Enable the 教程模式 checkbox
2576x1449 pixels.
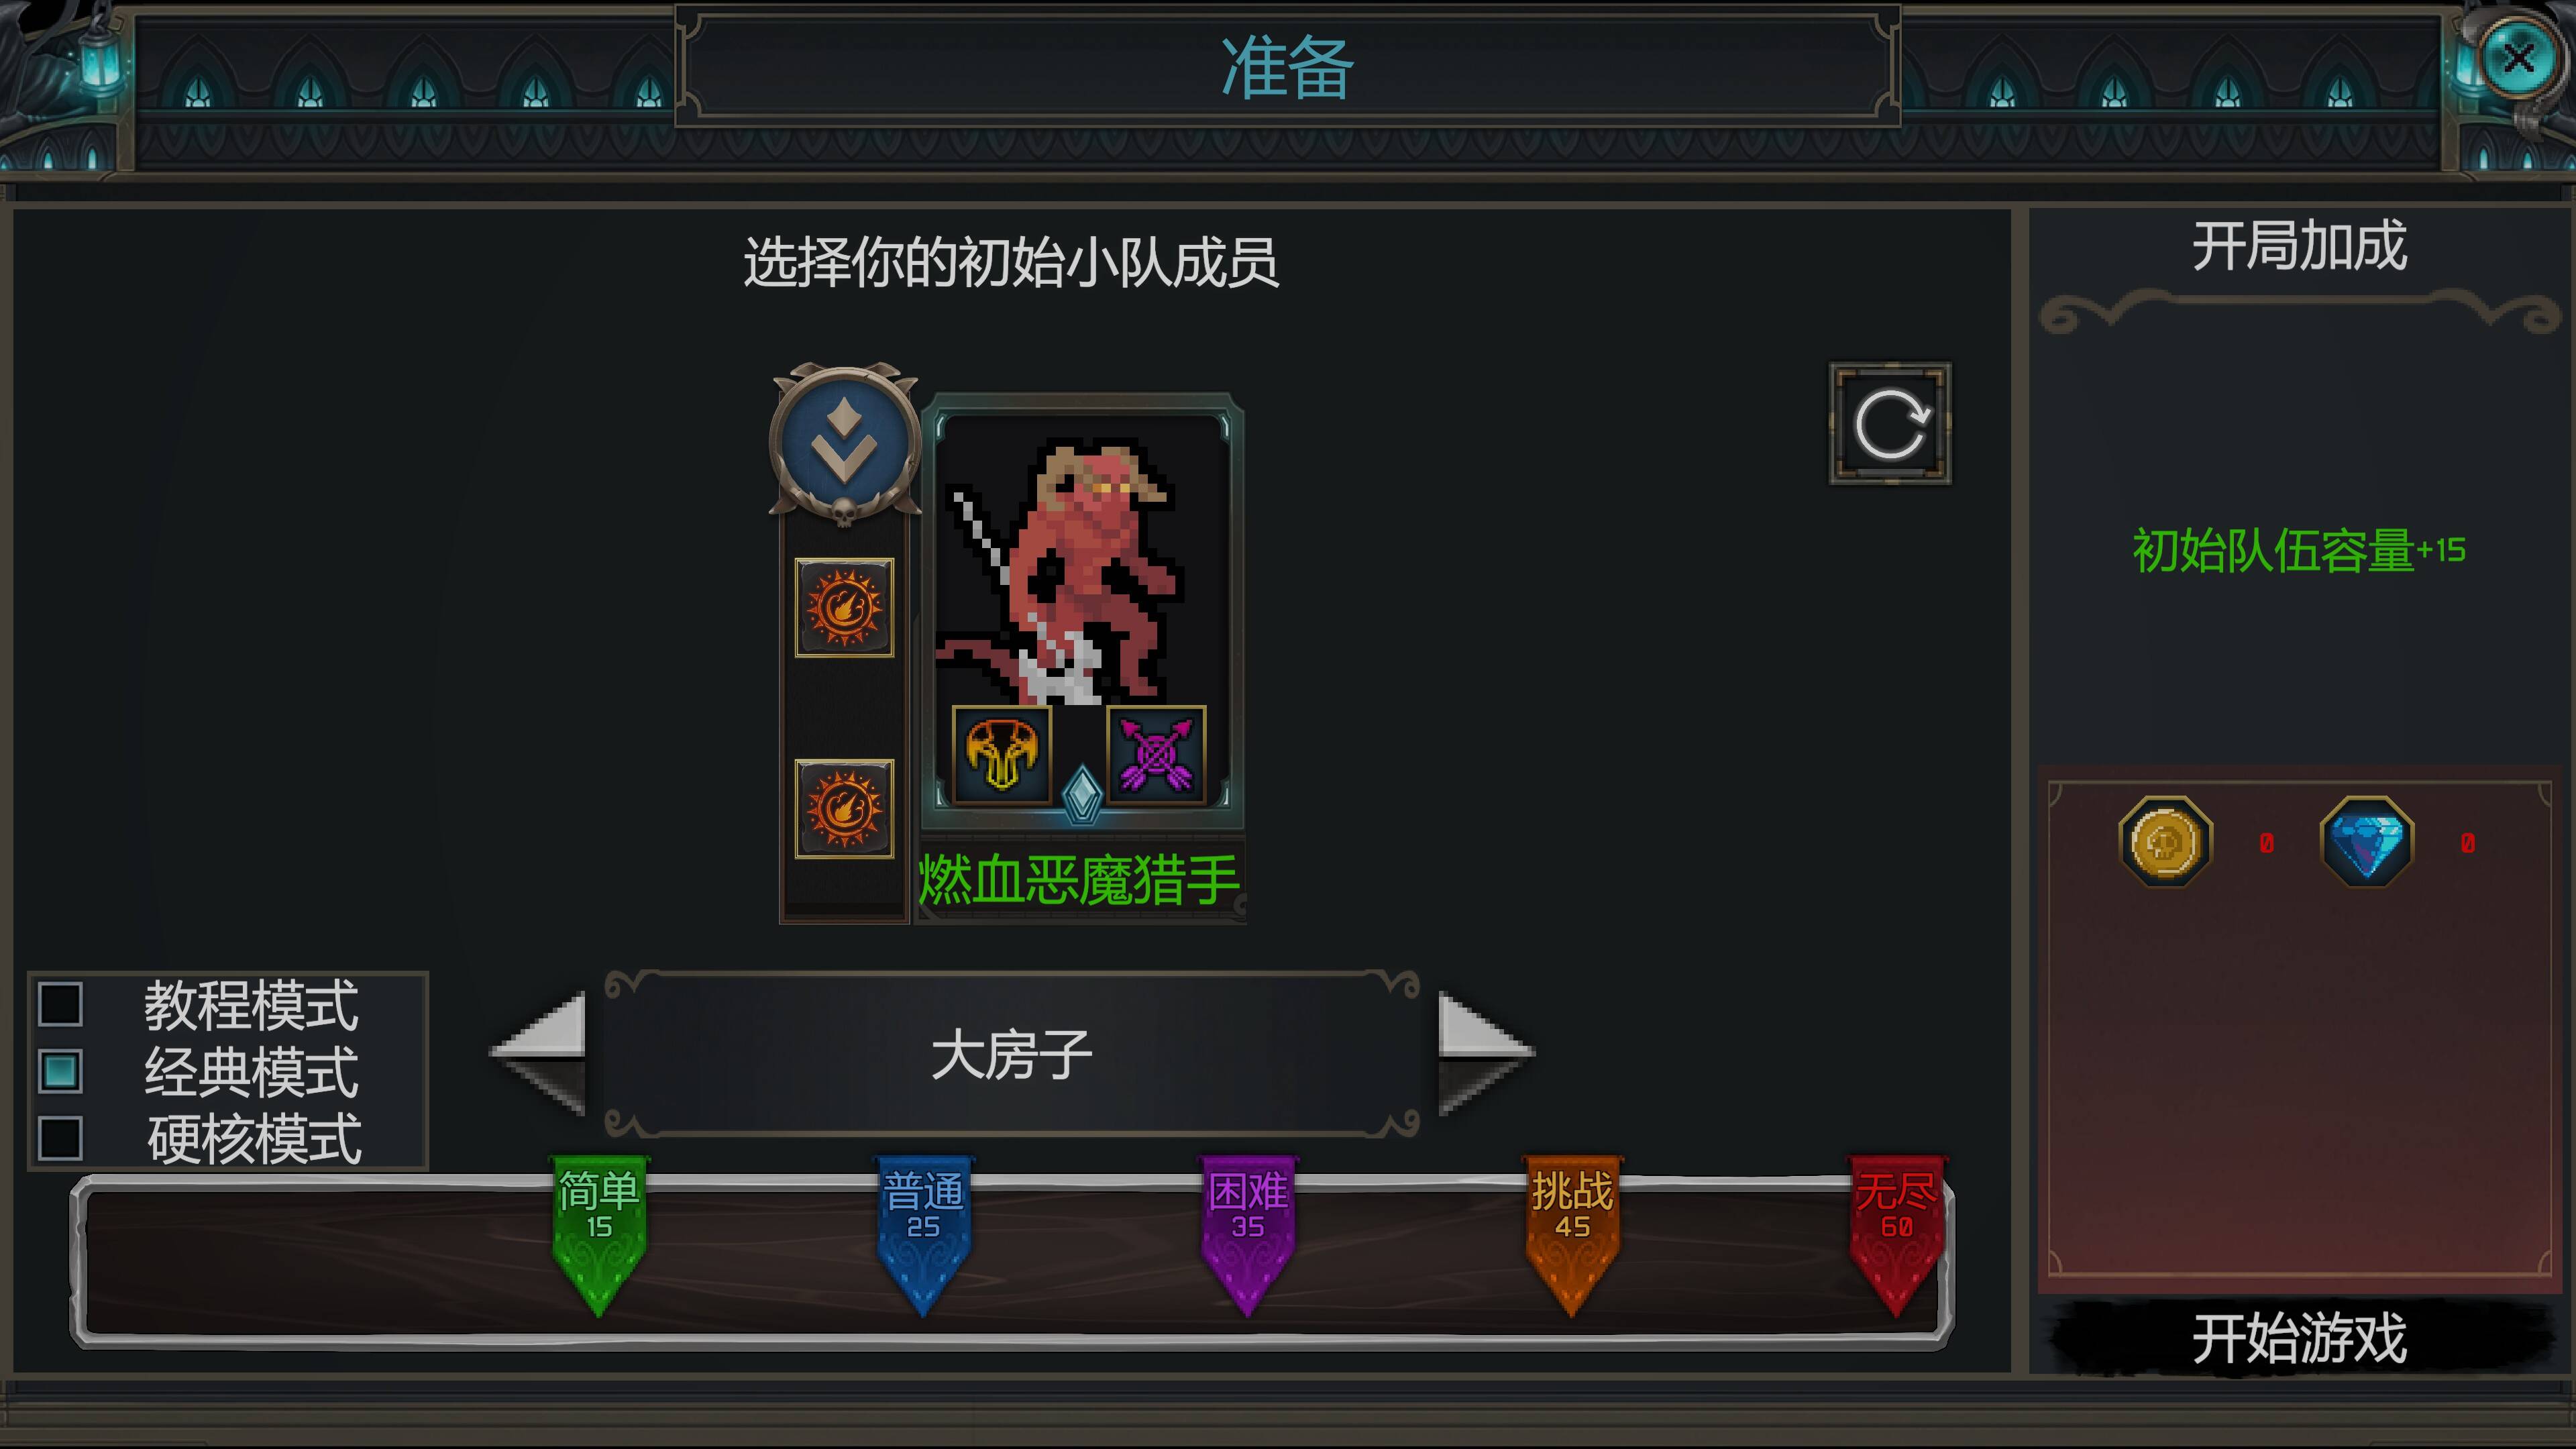coord(60,1004)
